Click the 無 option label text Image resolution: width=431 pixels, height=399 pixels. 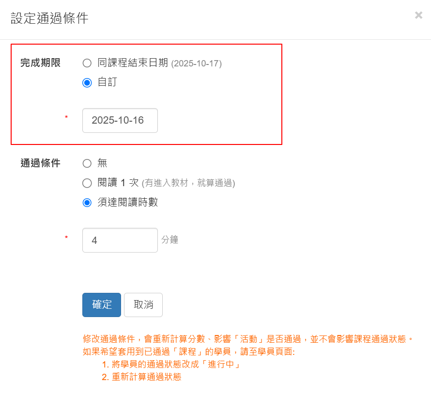coord(102,163)
